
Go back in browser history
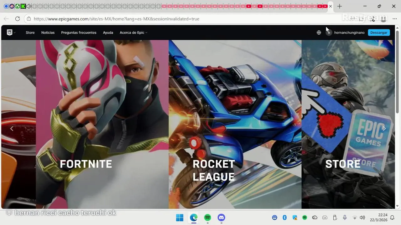[x=6, y=19]
